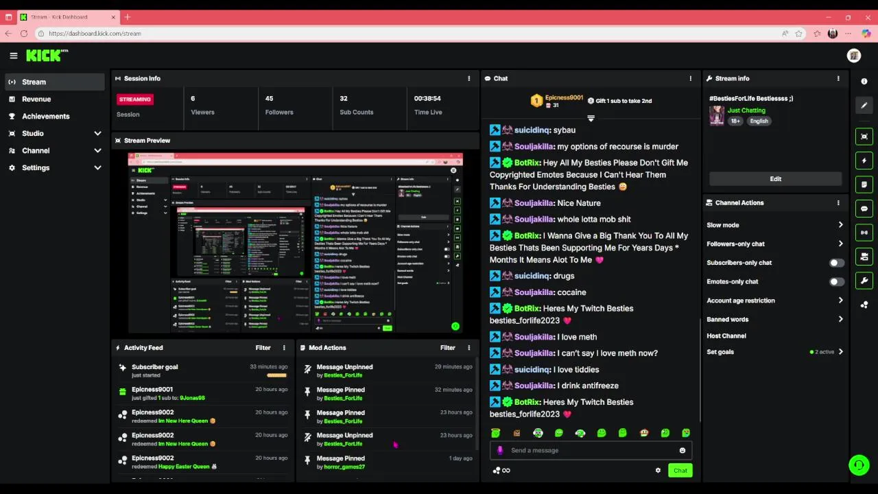Viewport: 878px width, 494px height.
Task: Open the user profile avatar menu
Action: [x=854, y=56]
